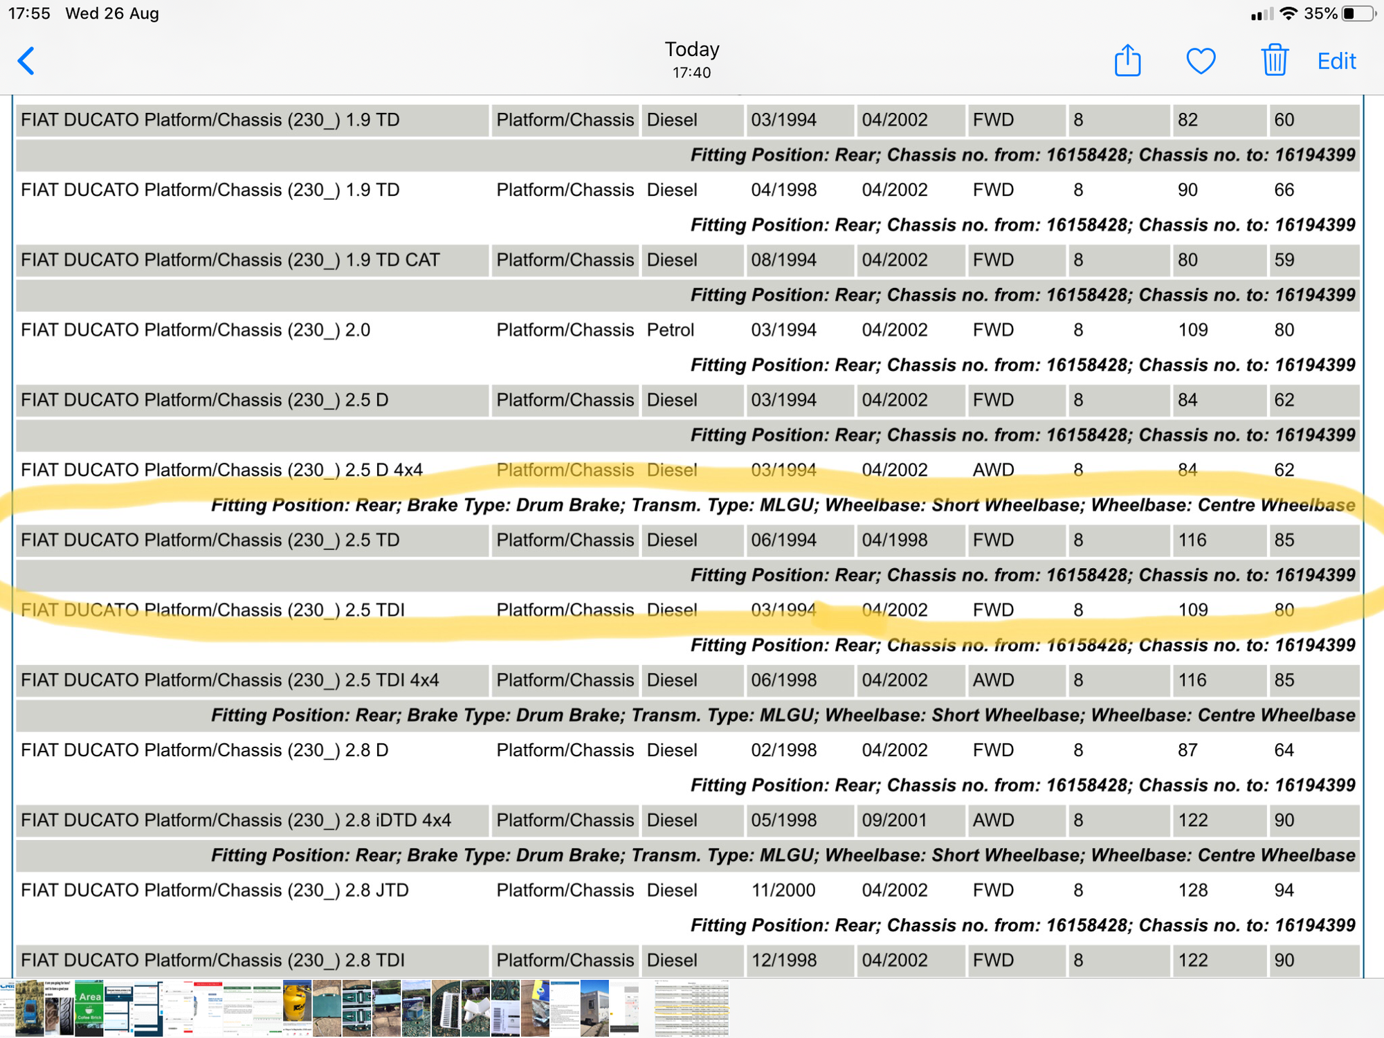The height and width of the screenshot is (1038, 1384).
Task: Tap the status bar clock 17:55
Action: coord(29,13)
